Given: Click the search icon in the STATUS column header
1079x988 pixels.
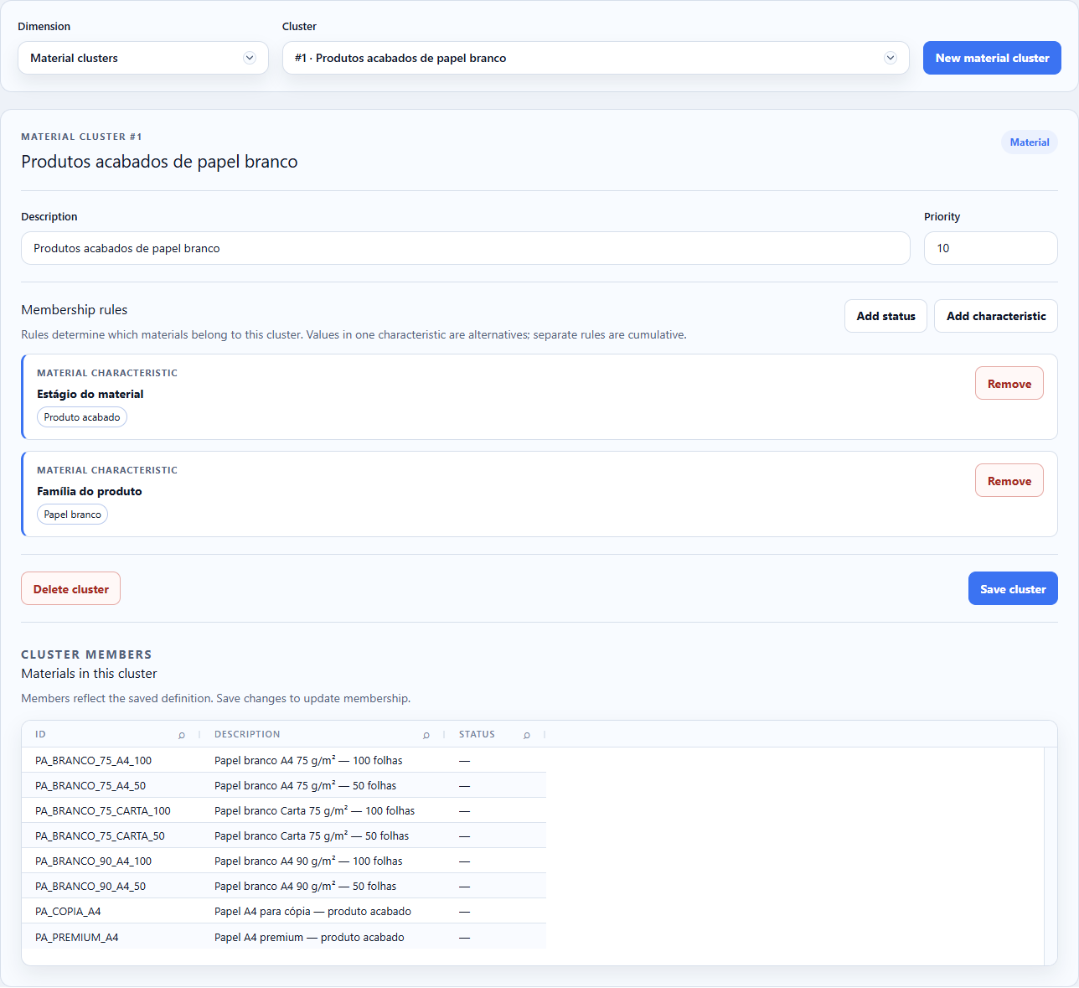Looking at the screenshot, I should (527, 735).
